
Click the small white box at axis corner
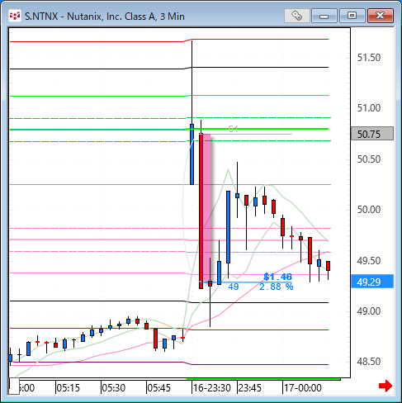(14, 386)
